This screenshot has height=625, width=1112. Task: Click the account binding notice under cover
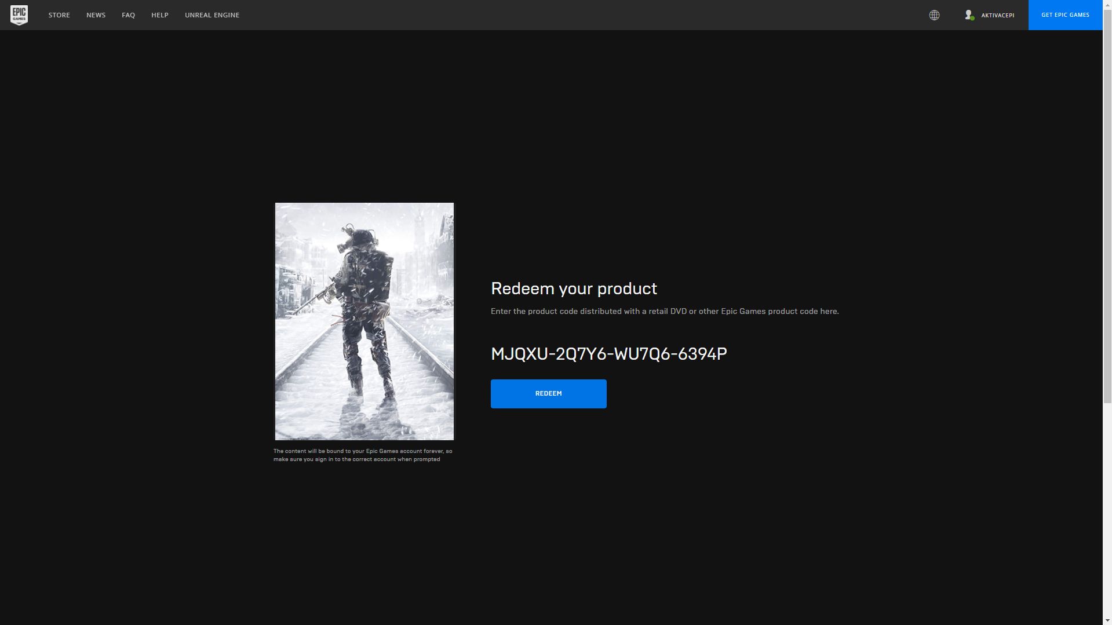click(x=363, y=455)
